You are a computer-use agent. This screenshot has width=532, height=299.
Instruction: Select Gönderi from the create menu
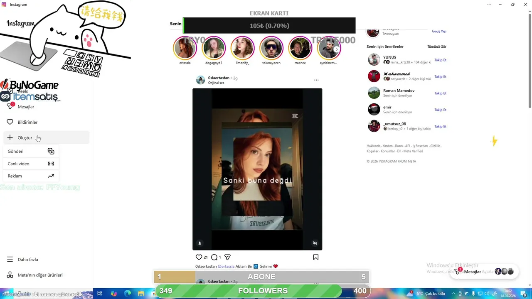point(31,151)
